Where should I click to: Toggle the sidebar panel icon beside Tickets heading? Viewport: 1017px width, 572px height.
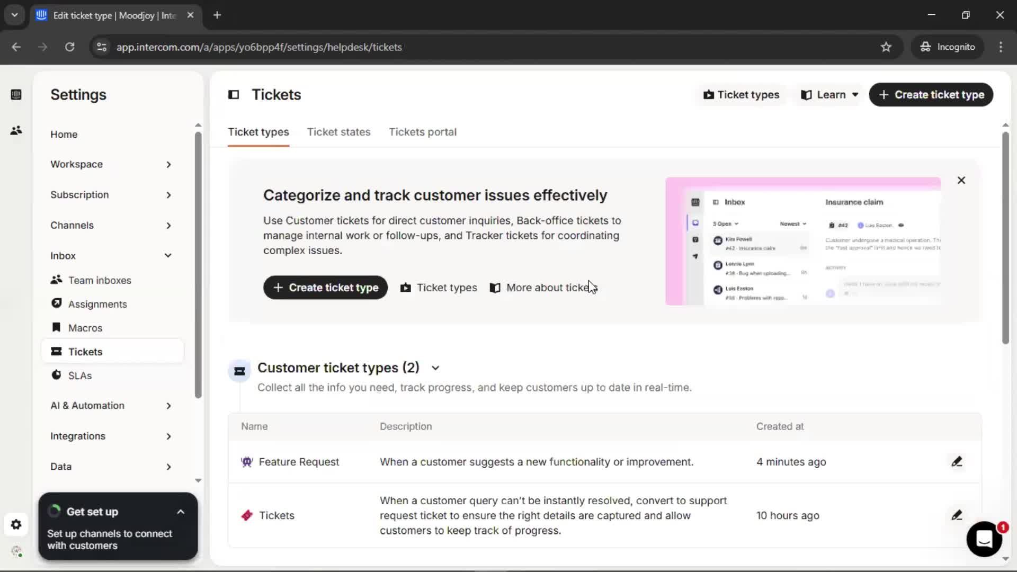coord(234,95)
